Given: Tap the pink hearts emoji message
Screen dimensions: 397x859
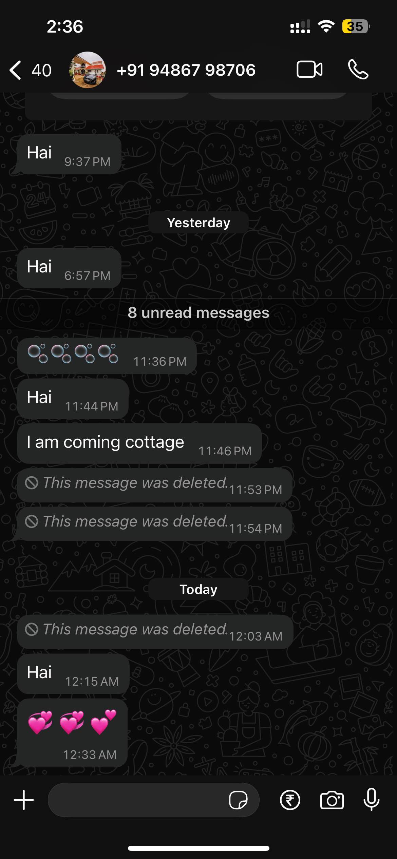Looking at the screenshot, I should click(72, 733).
